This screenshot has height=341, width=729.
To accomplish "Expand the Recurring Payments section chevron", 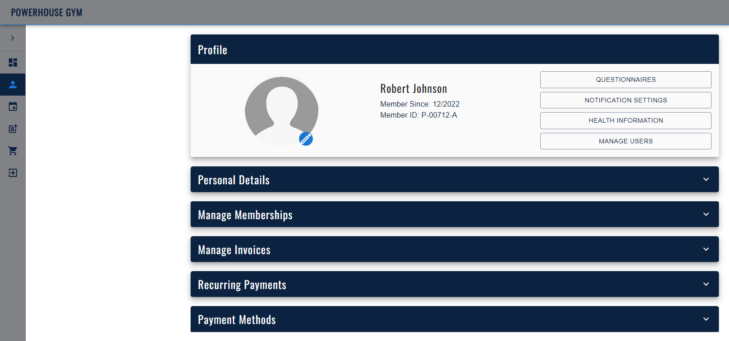I will 706,284.
